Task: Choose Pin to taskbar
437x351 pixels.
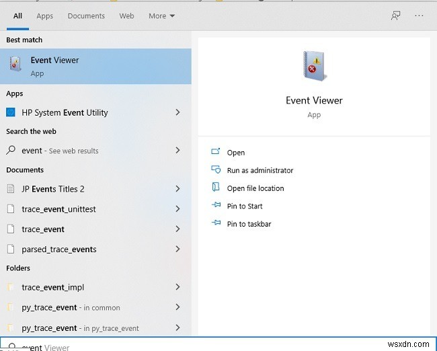Action: 249,224
